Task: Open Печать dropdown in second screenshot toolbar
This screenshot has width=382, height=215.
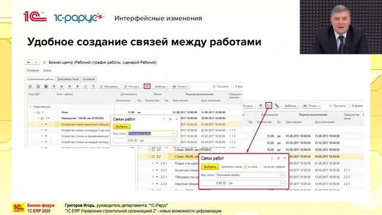Action: click(311, 106)
